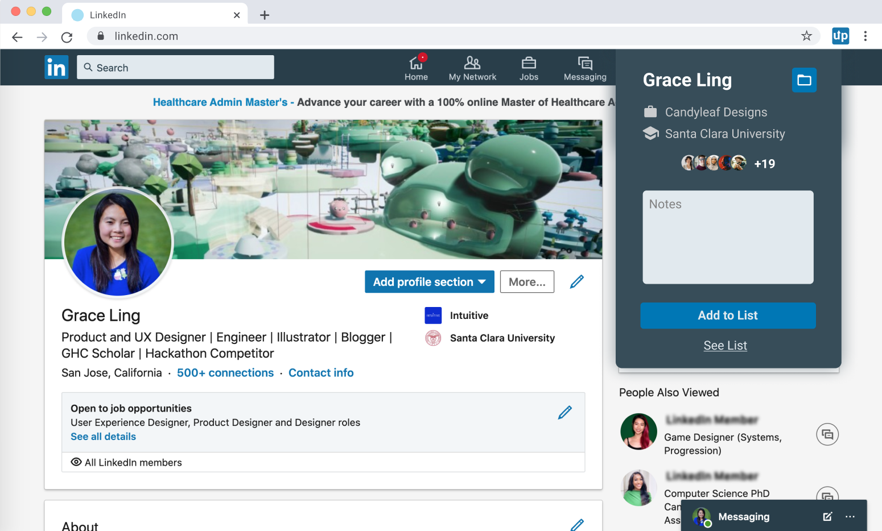Open Contact info link
This screenshot has width=882, height=531.
coord(321,373)
